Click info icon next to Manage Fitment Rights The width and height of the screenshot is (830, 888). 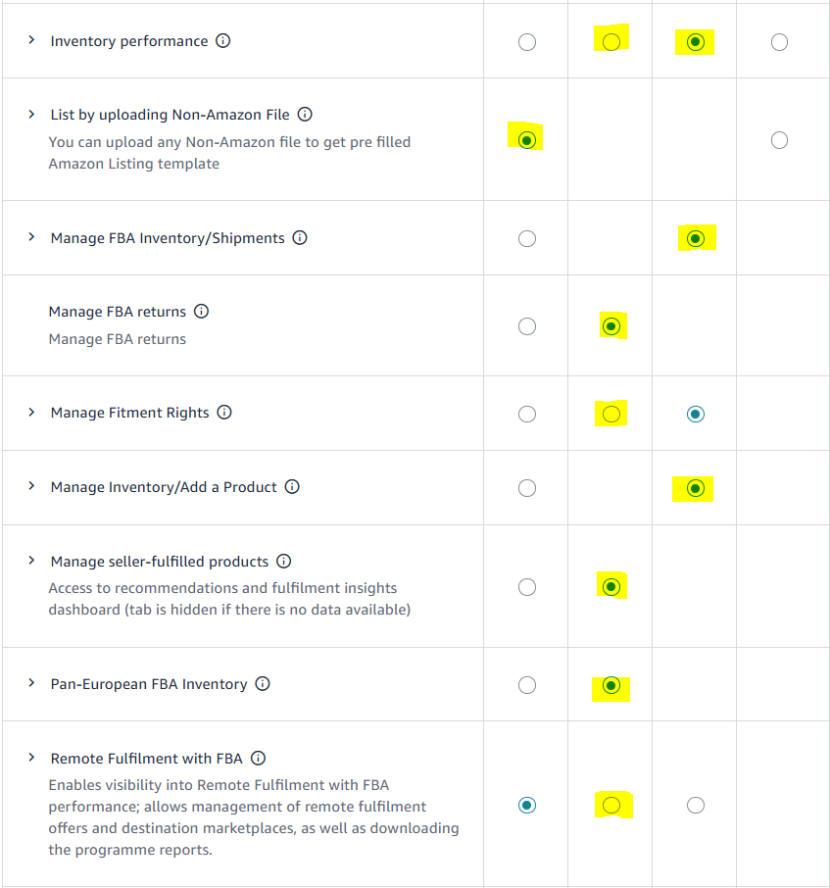[224, 413]
